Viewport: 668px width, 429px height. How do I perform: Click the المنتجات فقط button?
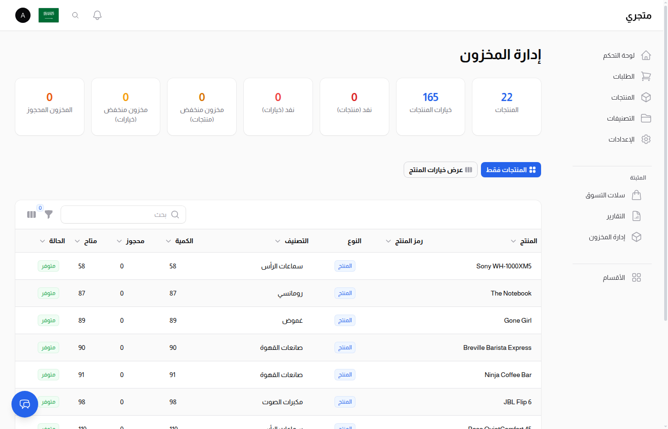[511, 169]
